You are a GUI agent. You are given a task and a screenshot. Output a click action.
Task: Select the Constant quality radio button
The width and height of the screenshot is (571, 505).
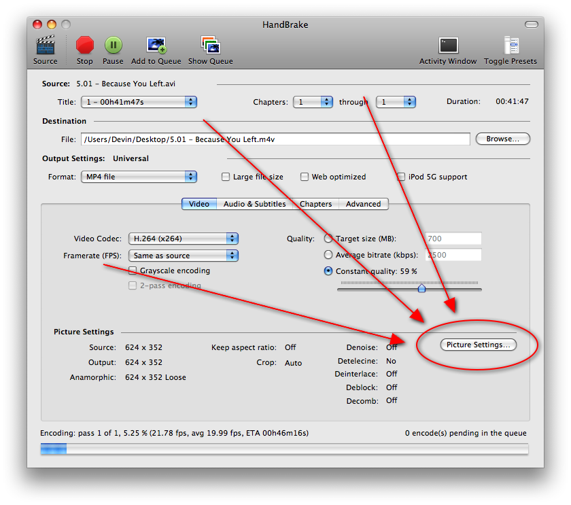[328, 271]
